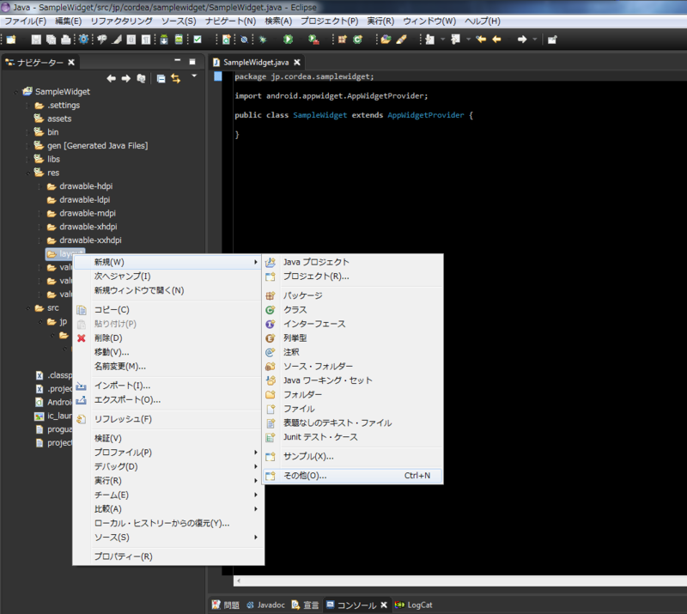Select the drawable-xxhdpi folder

pos(90,240)
